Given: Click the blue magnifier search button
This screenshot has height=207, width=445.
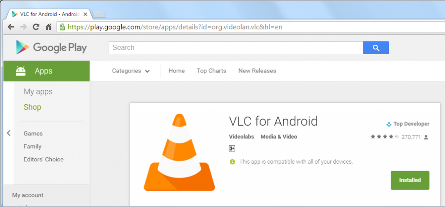Looking at the screenshot, I should tap(376, 48).
